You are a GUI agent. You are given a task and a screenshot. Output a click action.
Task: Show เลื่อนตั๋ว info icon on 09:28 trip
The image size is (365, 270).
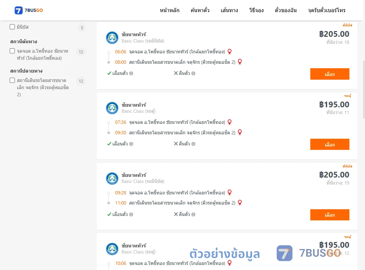coord(131,214)
